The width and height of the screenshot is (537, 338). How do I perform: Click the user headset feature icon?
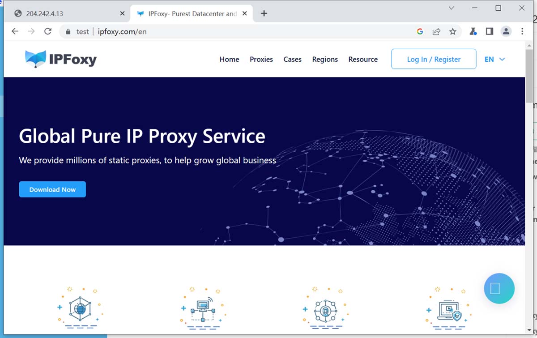[x=325, y=309]
